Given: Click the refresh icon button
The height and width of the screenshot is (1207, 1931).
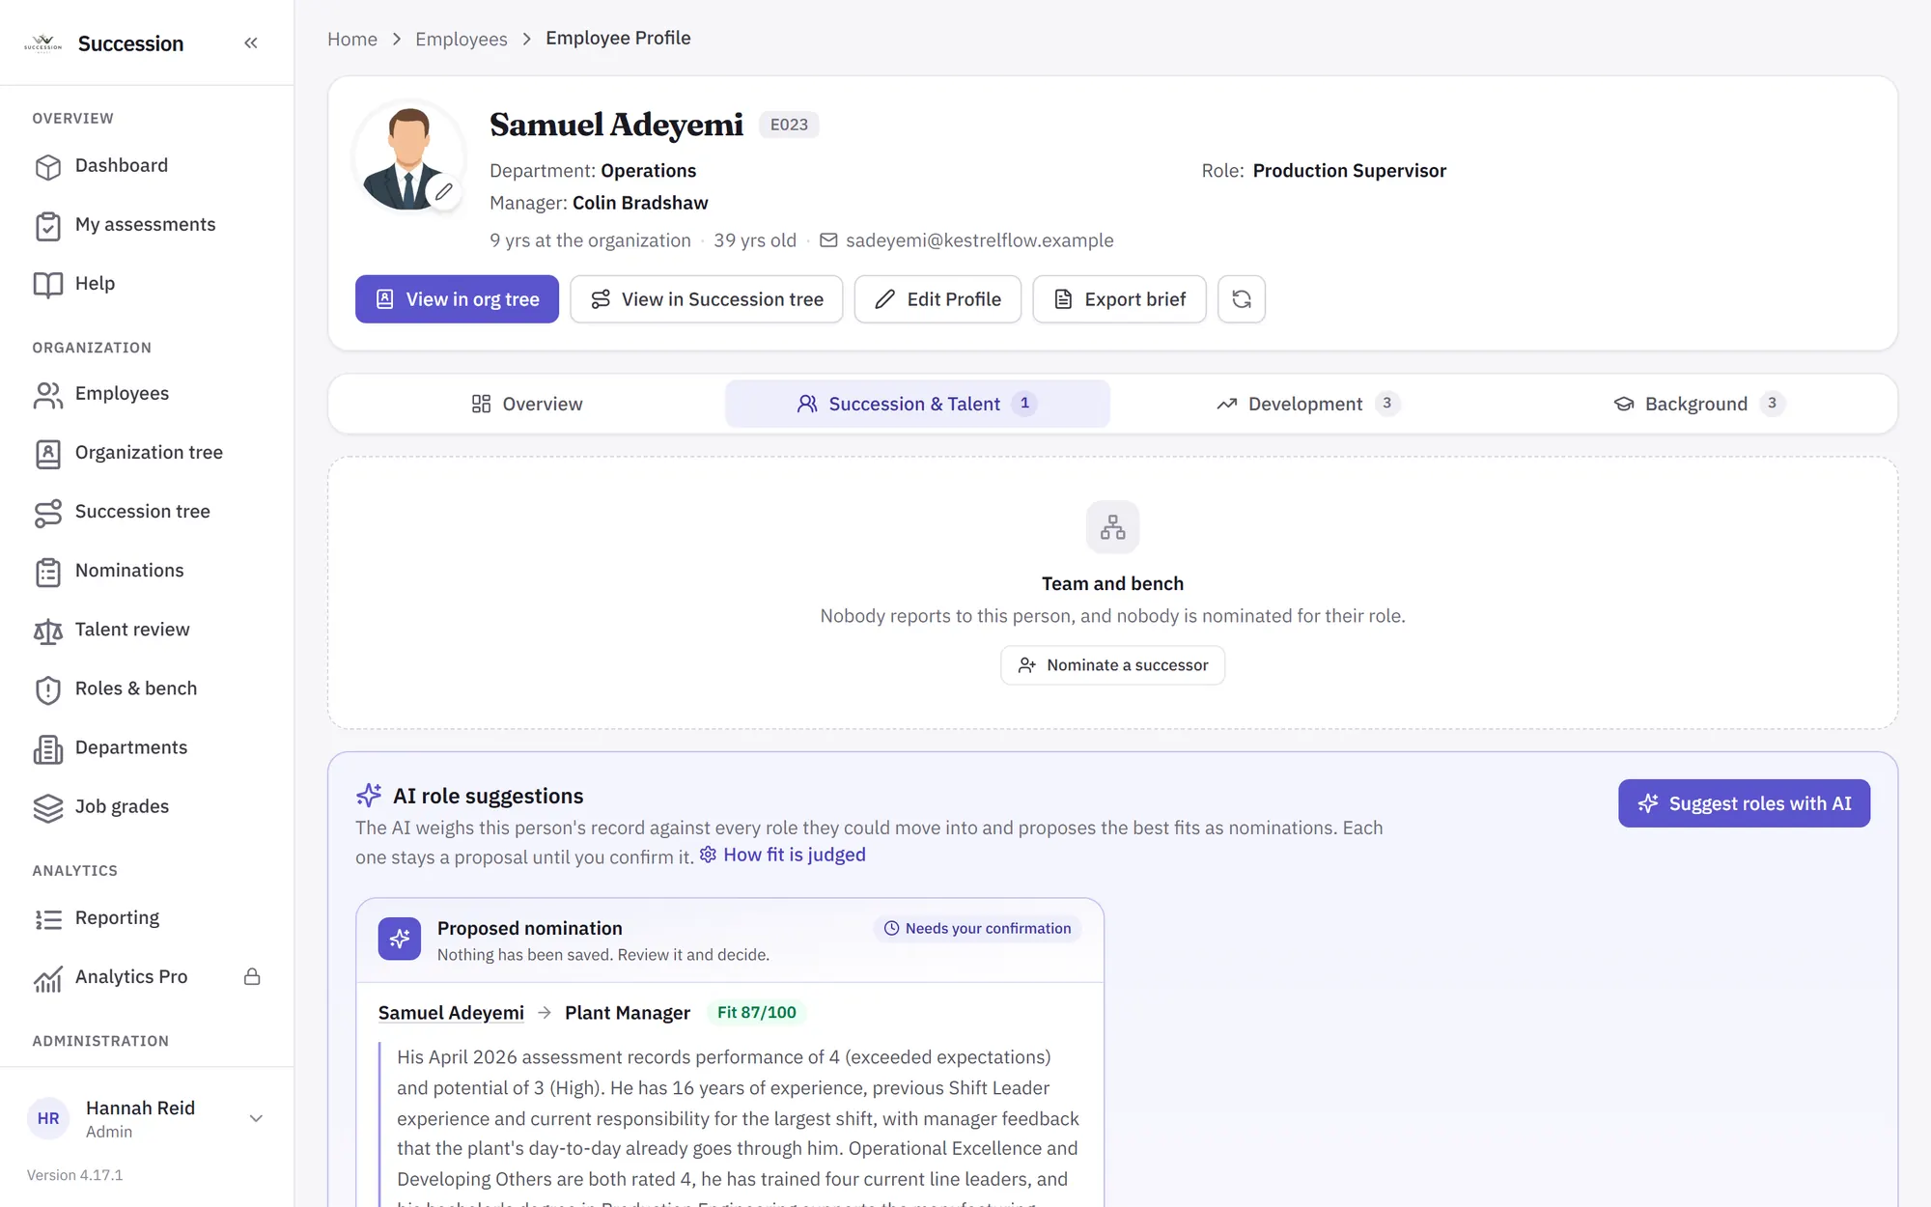Looking at the screenshot, I should tap(1242, 299).
